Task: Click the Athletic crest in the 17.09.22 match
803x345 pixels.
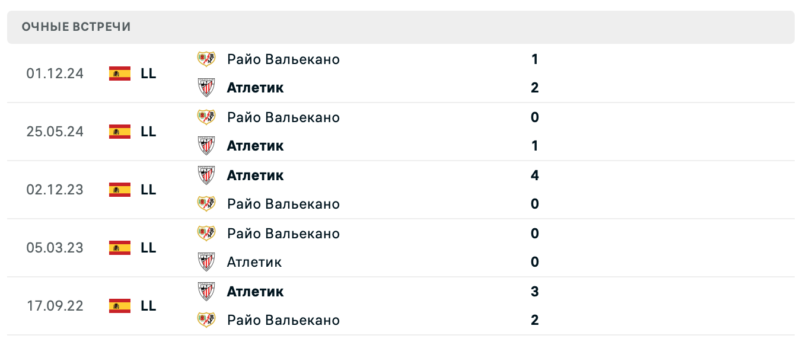Action: point(206,291)
